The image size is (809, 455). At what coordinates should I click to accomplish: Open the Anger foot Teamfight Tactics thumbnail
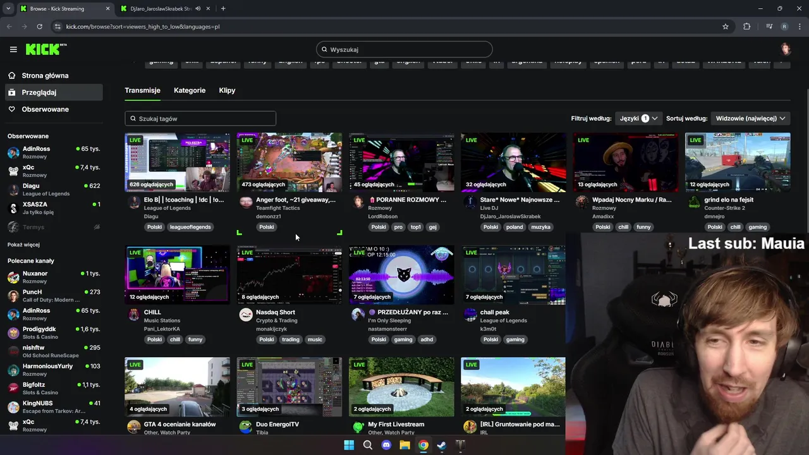pyautogui.click(x=289, y=162)
